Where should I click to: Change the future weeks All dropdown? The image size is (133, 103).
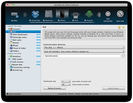click(x=66, y=84)
